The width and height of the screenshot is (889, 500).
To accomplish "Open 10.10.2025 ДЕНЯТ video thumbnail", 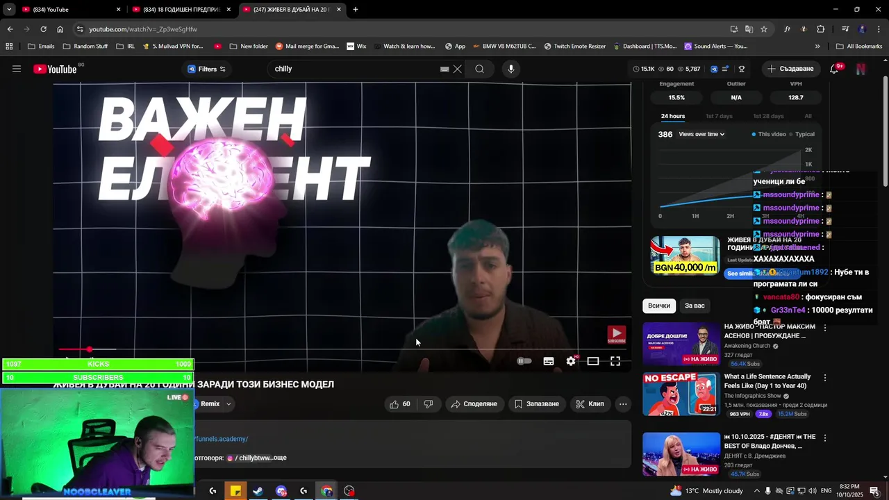I will pyautogui.click(x=681, y=454).
